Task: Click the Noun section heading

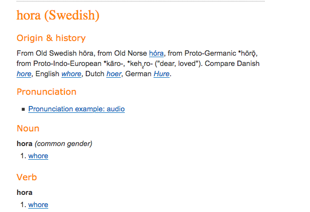Action: point(28,128)
